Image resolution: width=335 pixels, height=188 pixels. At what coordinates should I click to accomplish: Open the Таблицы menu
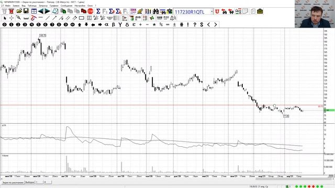[32, 6]
